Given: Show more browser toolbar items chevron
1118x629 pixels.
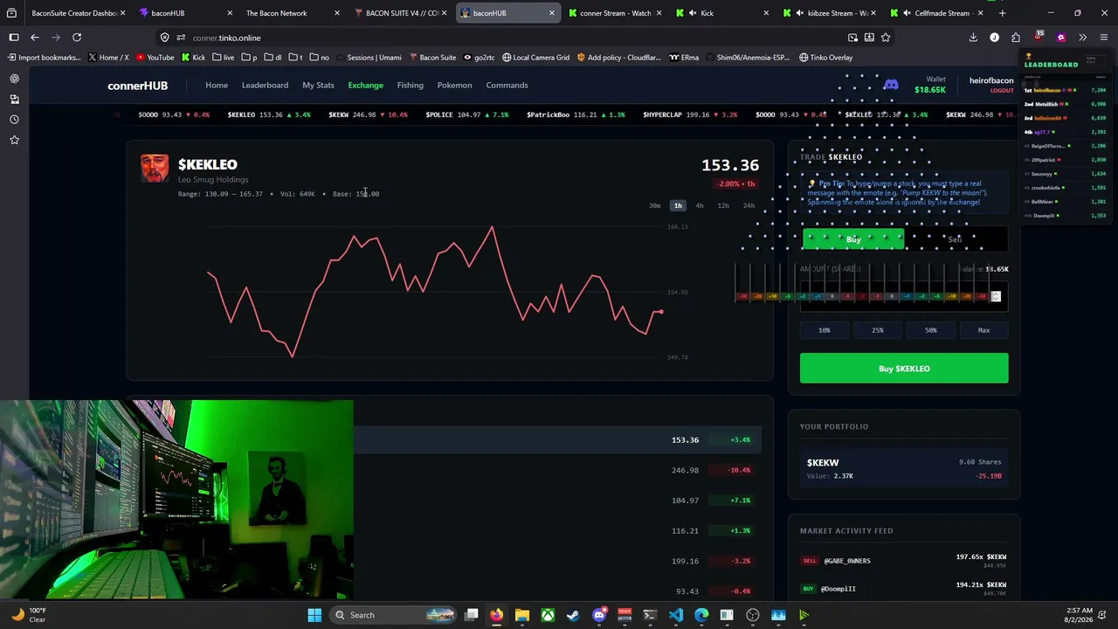Looking at the screenshot, I should coord(1082,38).
